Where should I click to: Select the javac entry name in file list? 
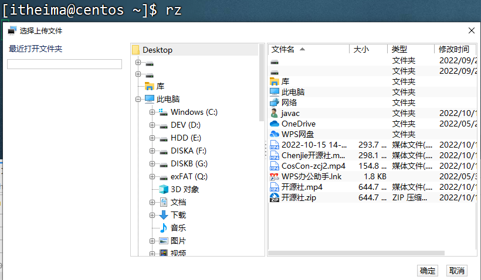(x=290, y=114)
